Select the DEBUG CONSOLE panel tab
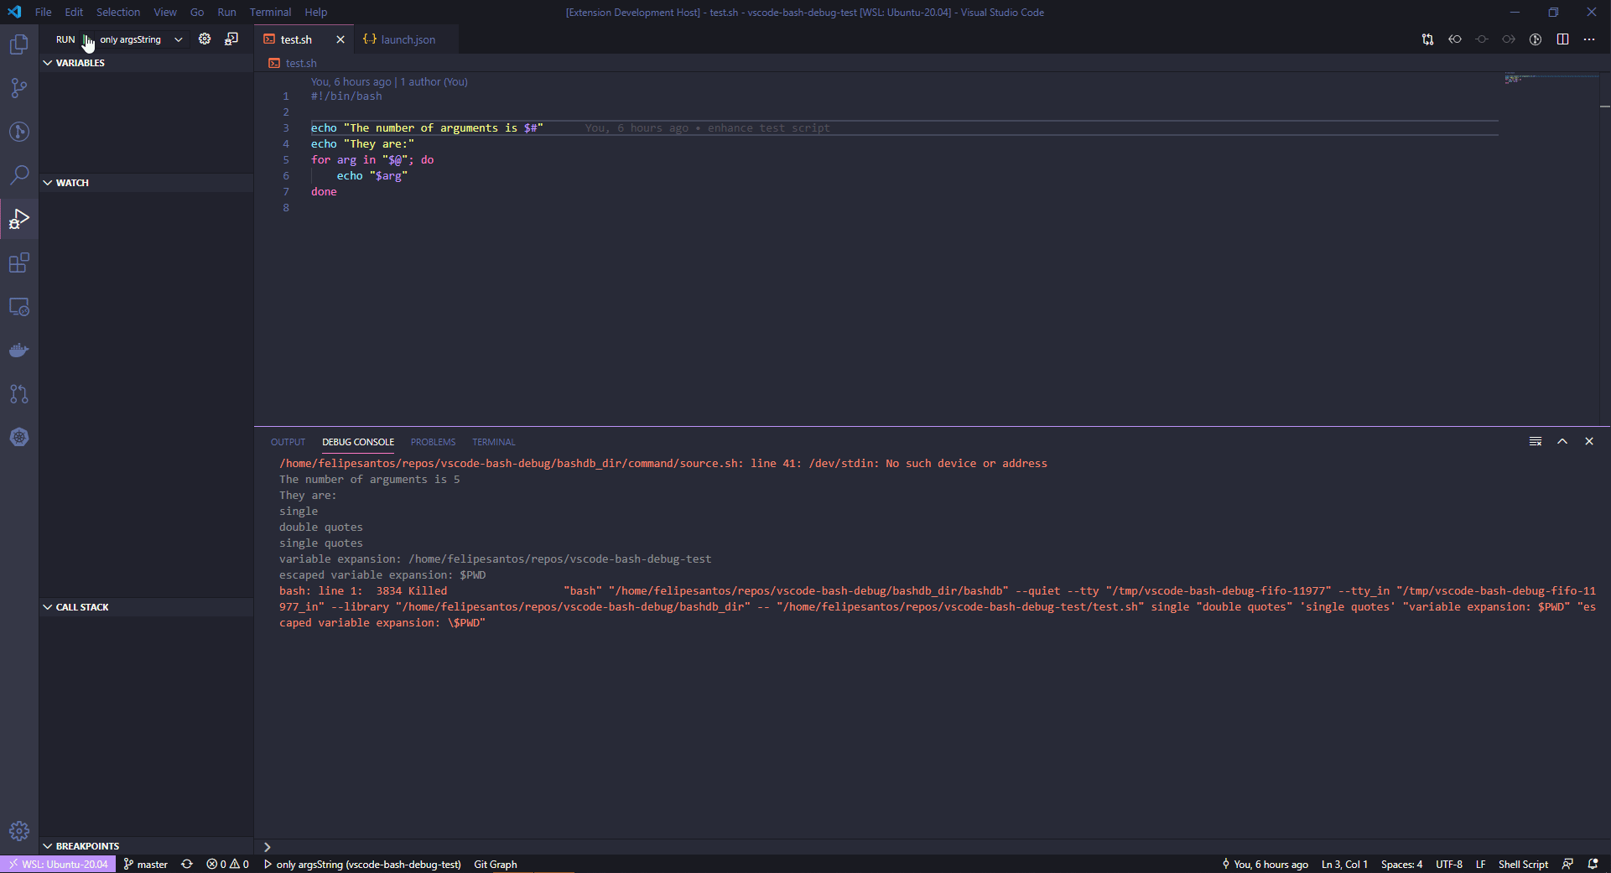1611x873 pixels. point(358,442)
